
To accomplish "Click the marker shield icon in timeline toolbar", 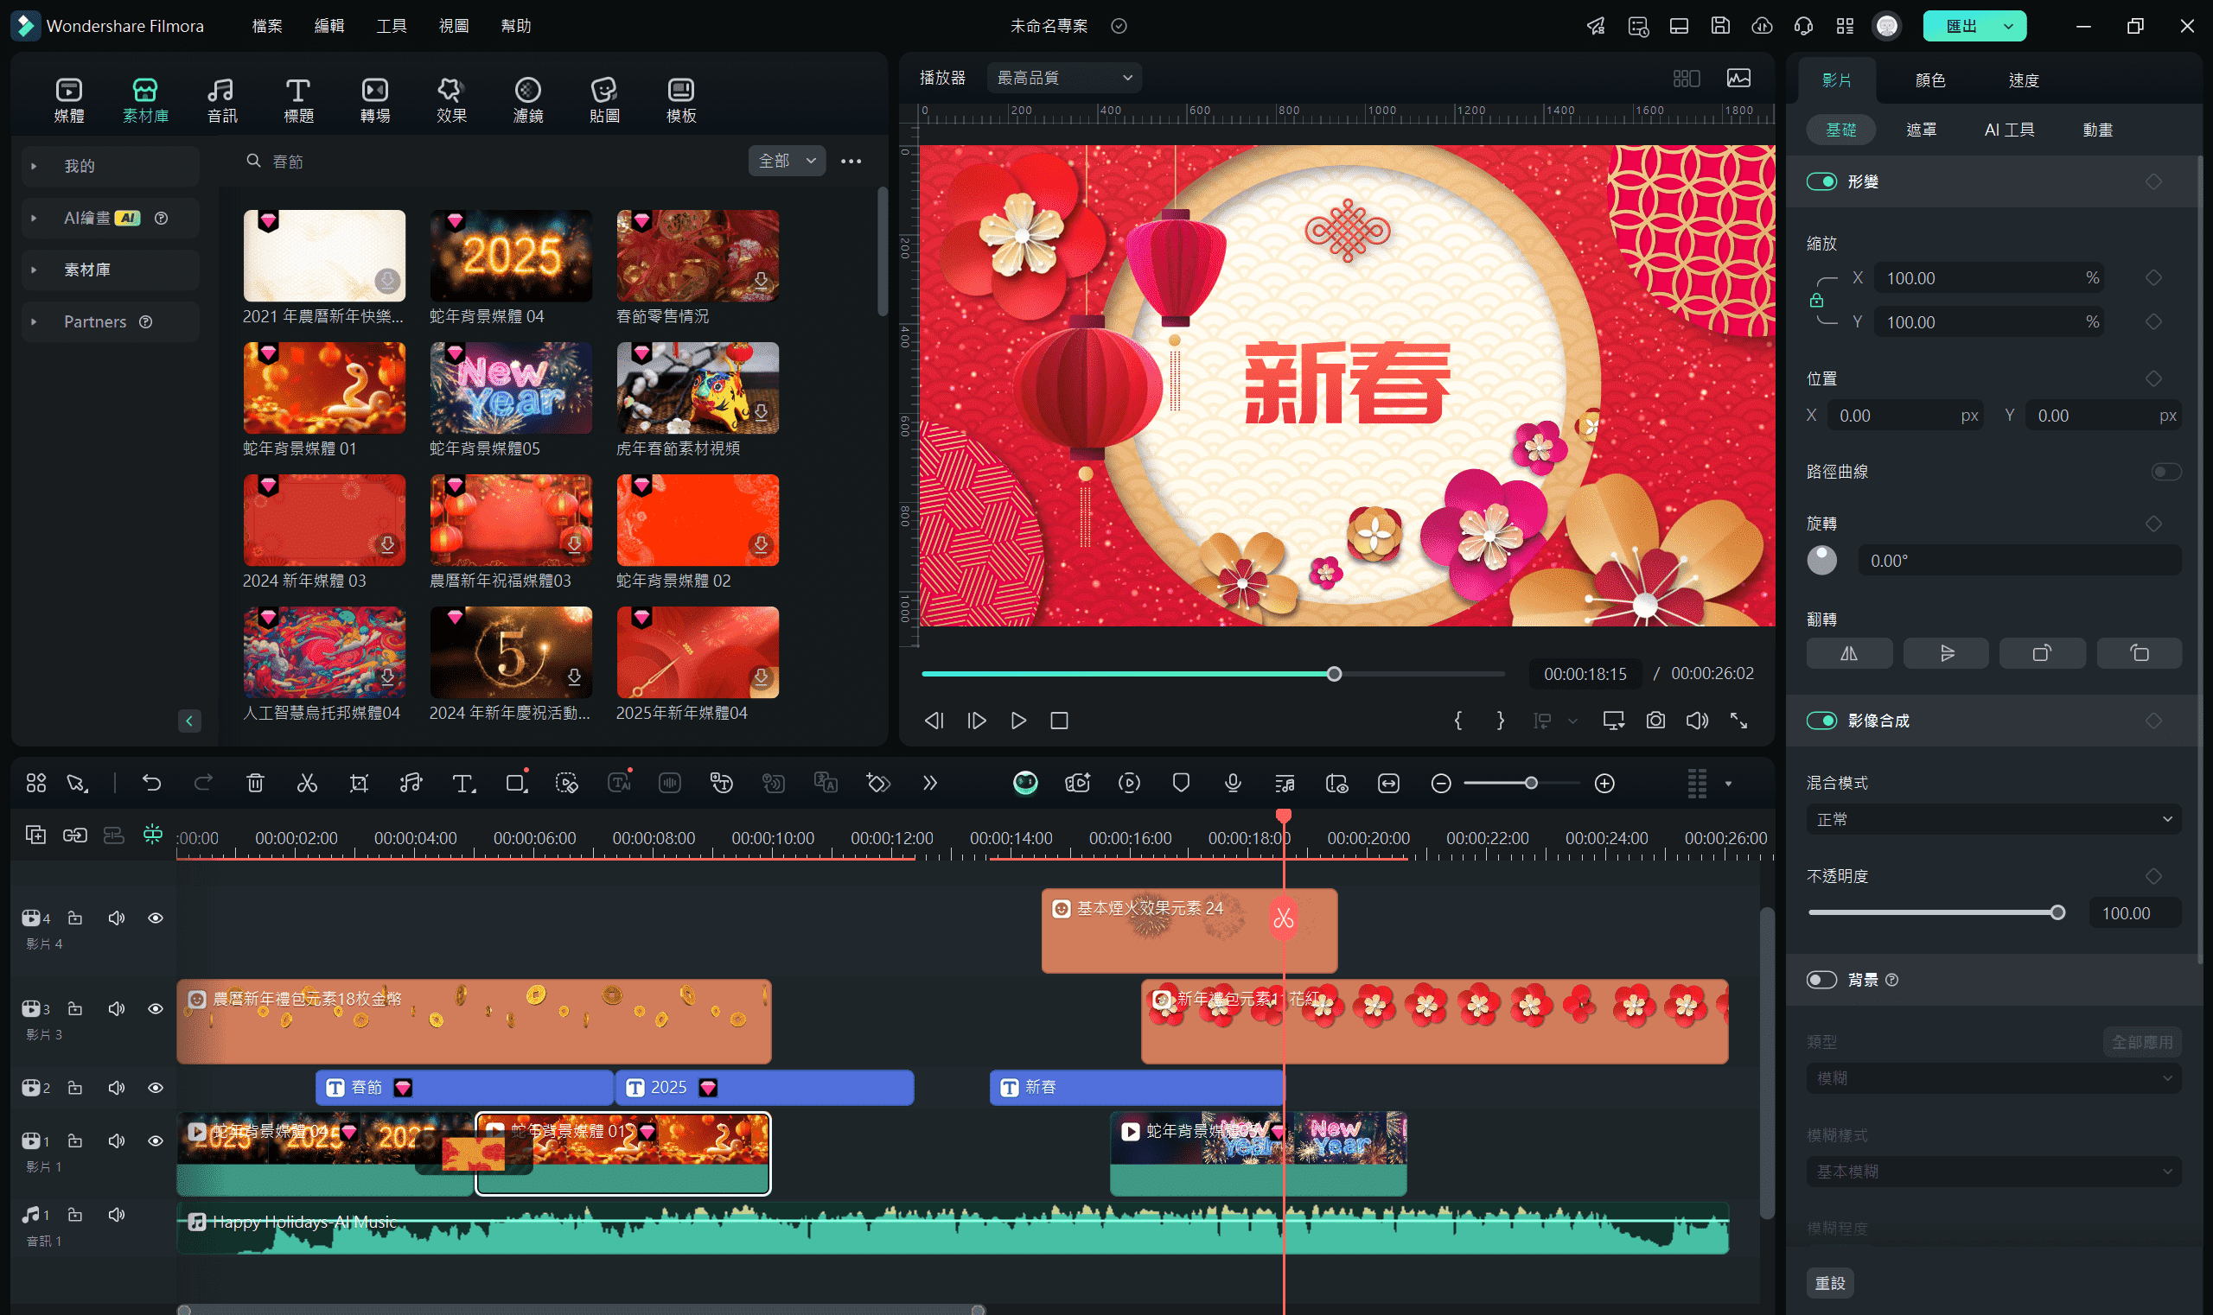I will click(1181, 783).
